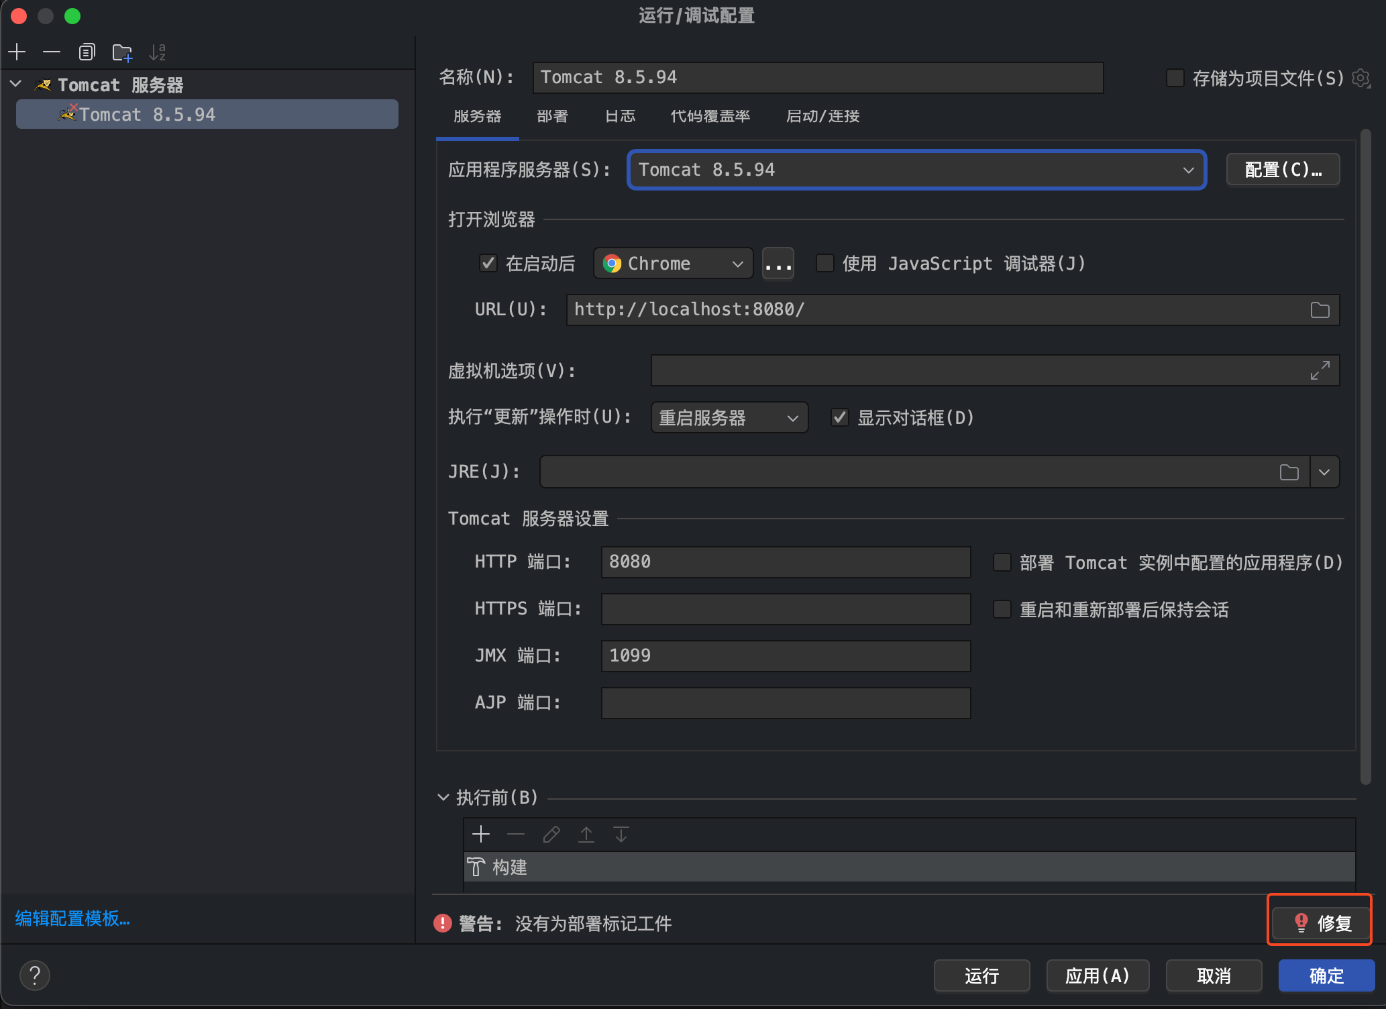Enable 部署 Tomcat 实例中配置的应用程序 checkbox
The height and width of the screenshot is (1009, 1386).
point(1002,562)
